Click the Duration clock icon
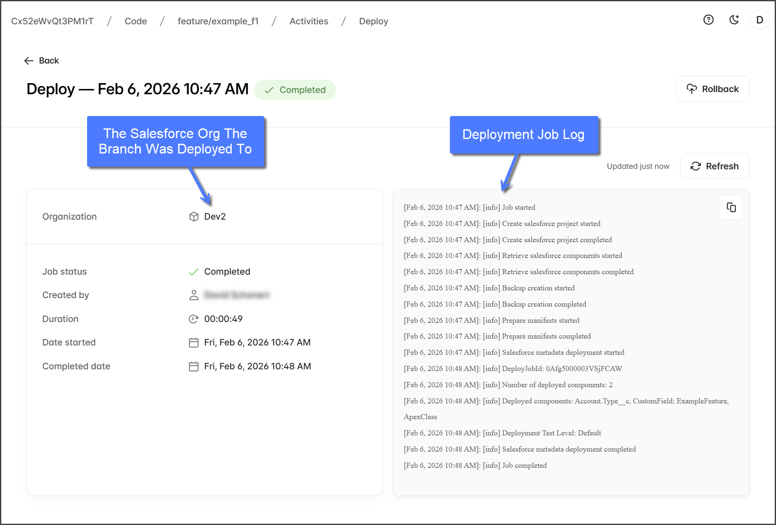776x525 pixels. (194, 319)
